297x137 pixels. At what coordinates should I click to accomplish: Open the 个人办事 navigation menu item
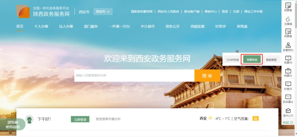tap(41, 26)
